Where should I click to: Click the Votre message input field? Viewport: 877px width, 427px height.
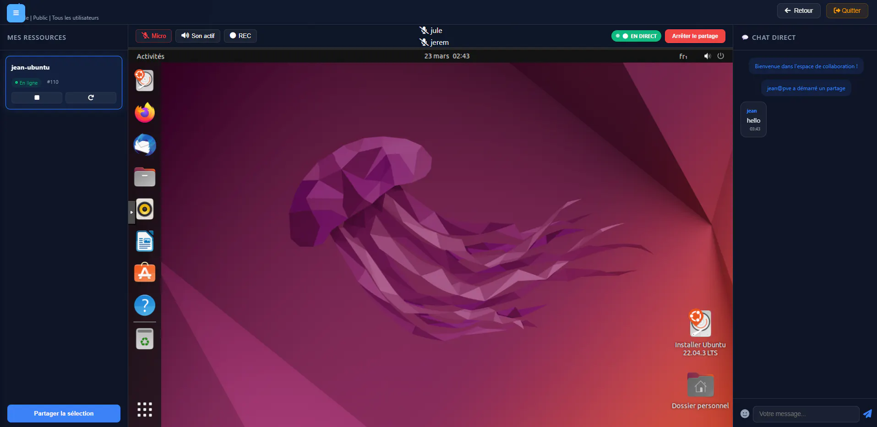[x=806, y=414]
